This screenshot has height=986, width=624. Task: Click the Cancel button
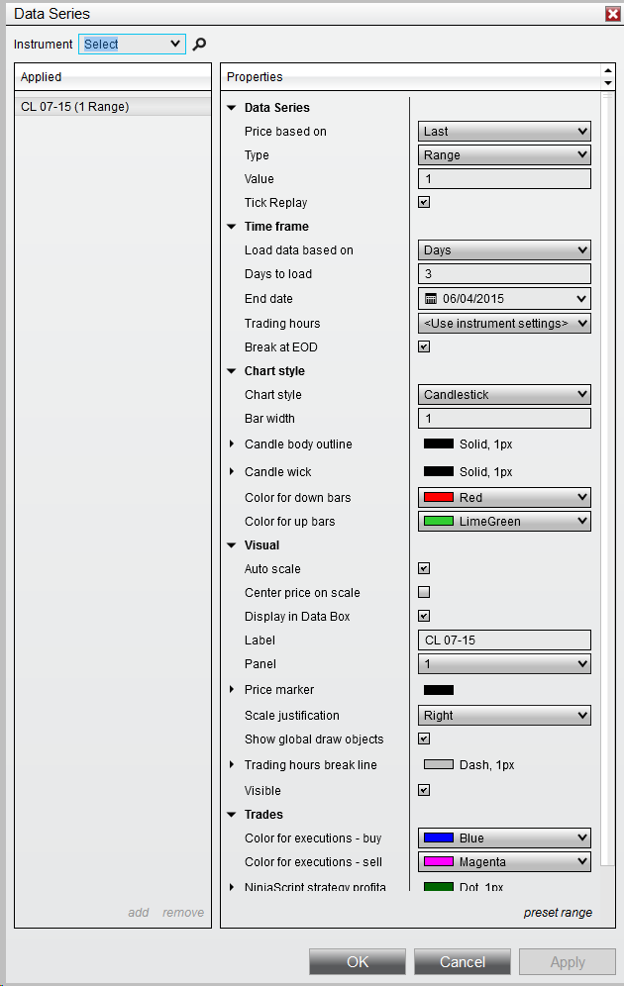463,962
